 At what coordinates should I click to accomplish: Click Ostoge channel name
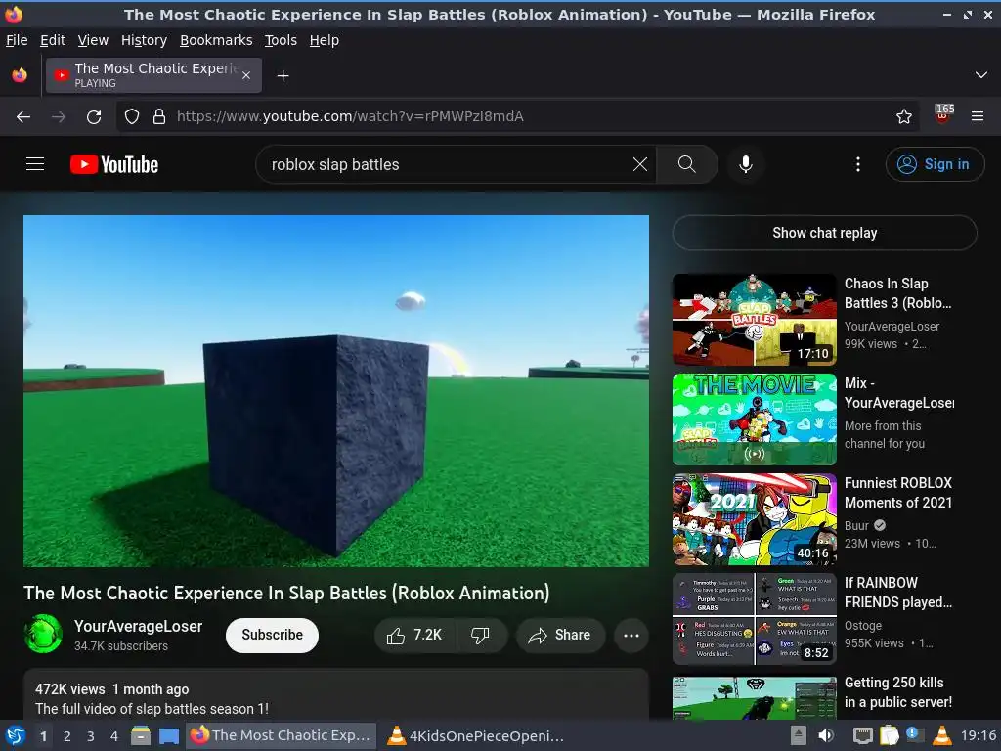863,626
